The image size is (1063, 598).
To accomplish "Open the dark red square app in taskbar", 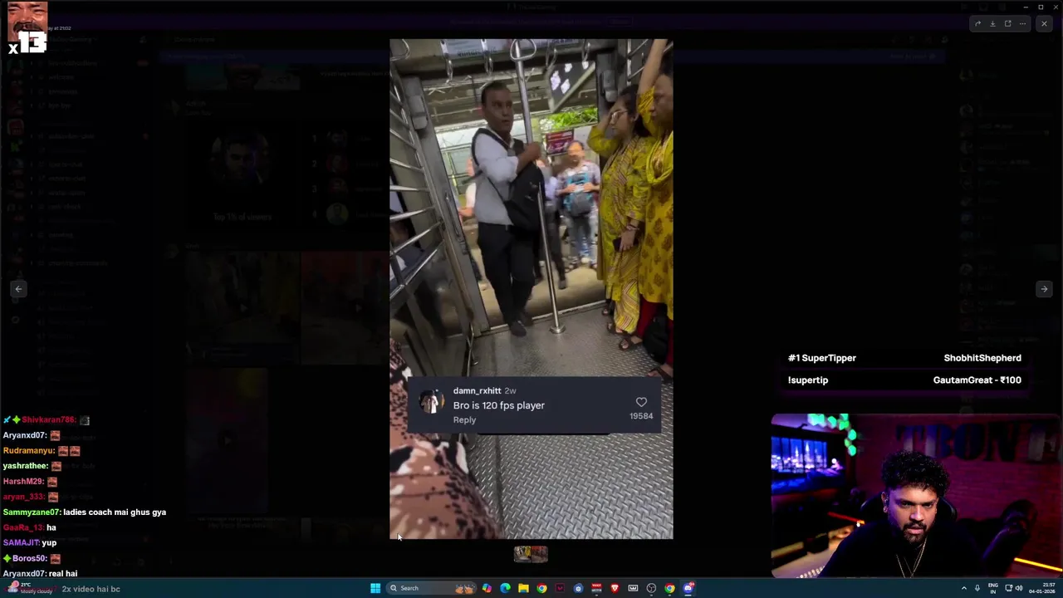I will coord(560,588).
